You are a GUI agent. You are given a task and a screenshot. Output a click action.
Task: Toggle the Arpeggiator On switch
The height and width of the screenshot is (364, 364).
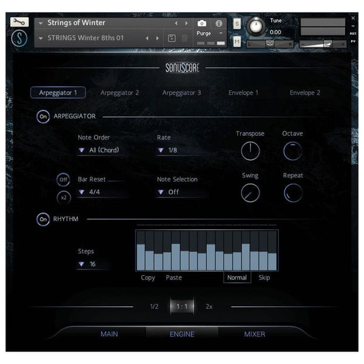pyautogui.click(x=43, y=116)
